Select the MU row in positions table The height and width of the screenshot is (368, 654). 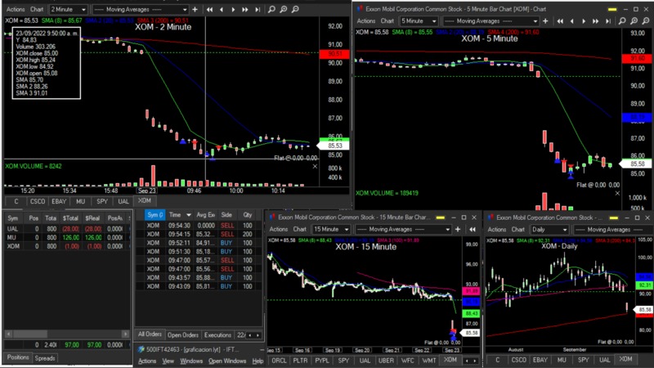pos(13,237)
